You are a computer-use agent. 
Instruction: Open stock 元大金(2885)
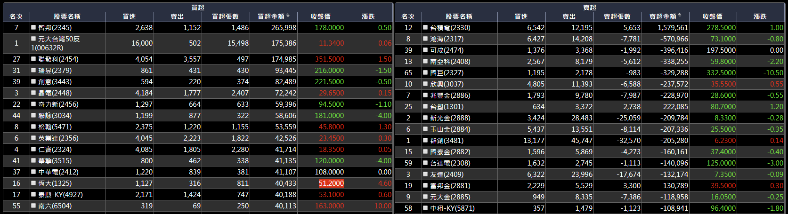click(450, 197)
